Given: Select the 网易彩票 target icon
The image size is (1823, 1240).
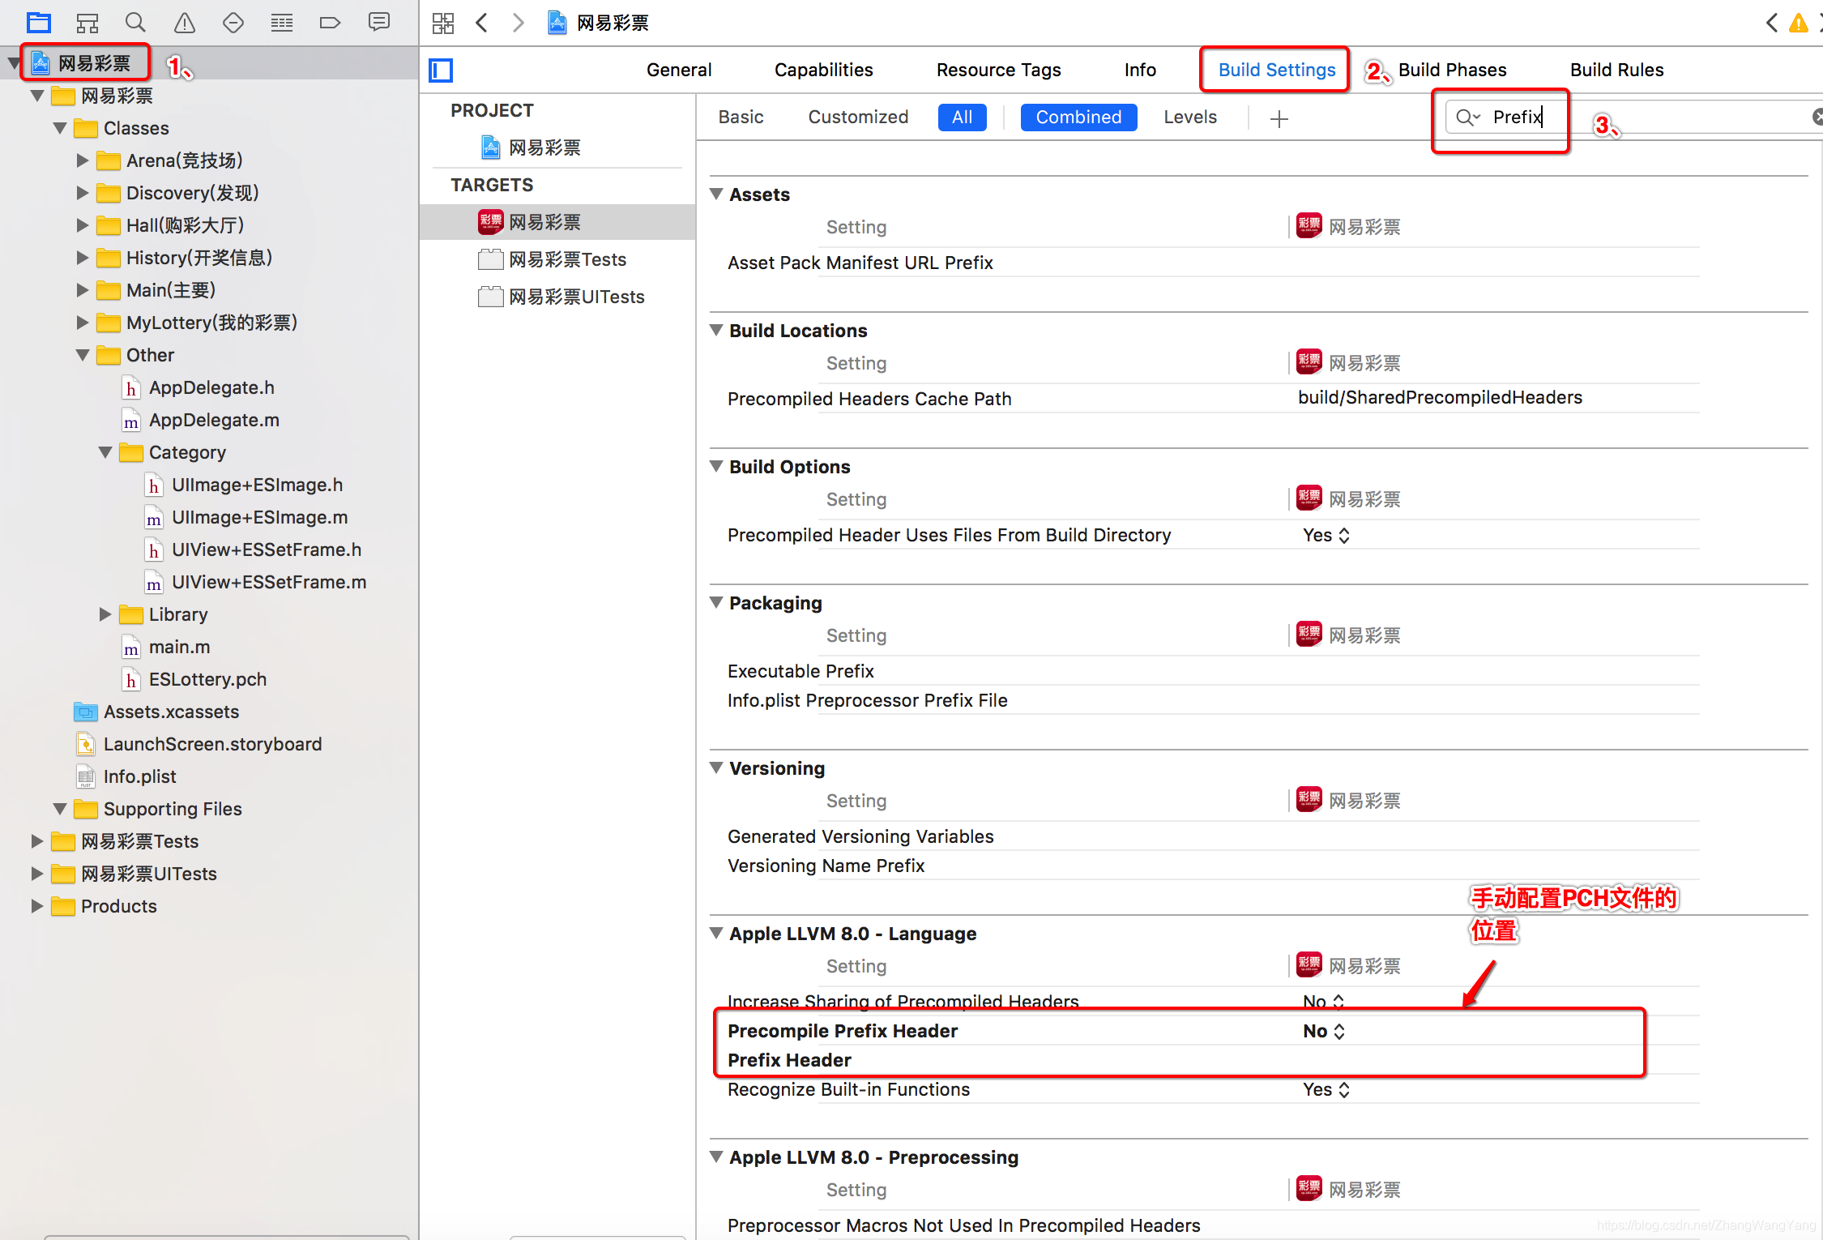Looking at the screenshot, I should click(x=489, y=221).
